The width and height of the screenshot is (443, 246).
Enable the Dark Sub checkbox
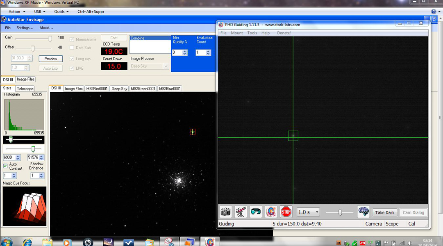tap(72, 48)
